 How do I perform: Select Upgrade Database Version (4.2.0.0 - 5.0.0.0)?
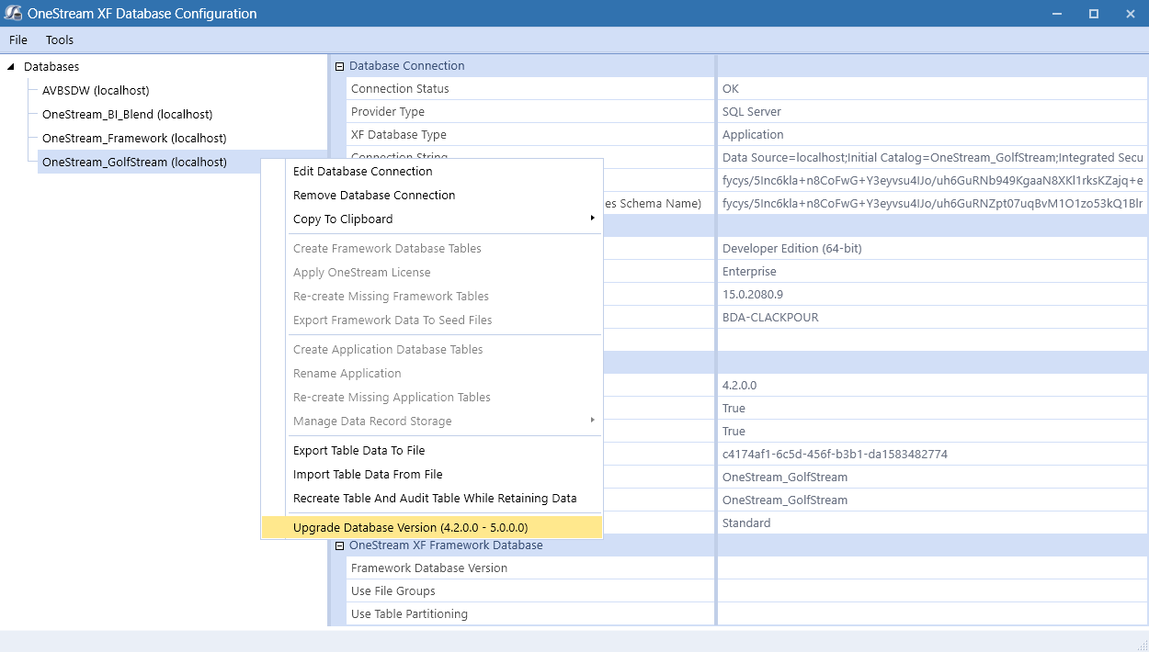[x=432, y=528]
